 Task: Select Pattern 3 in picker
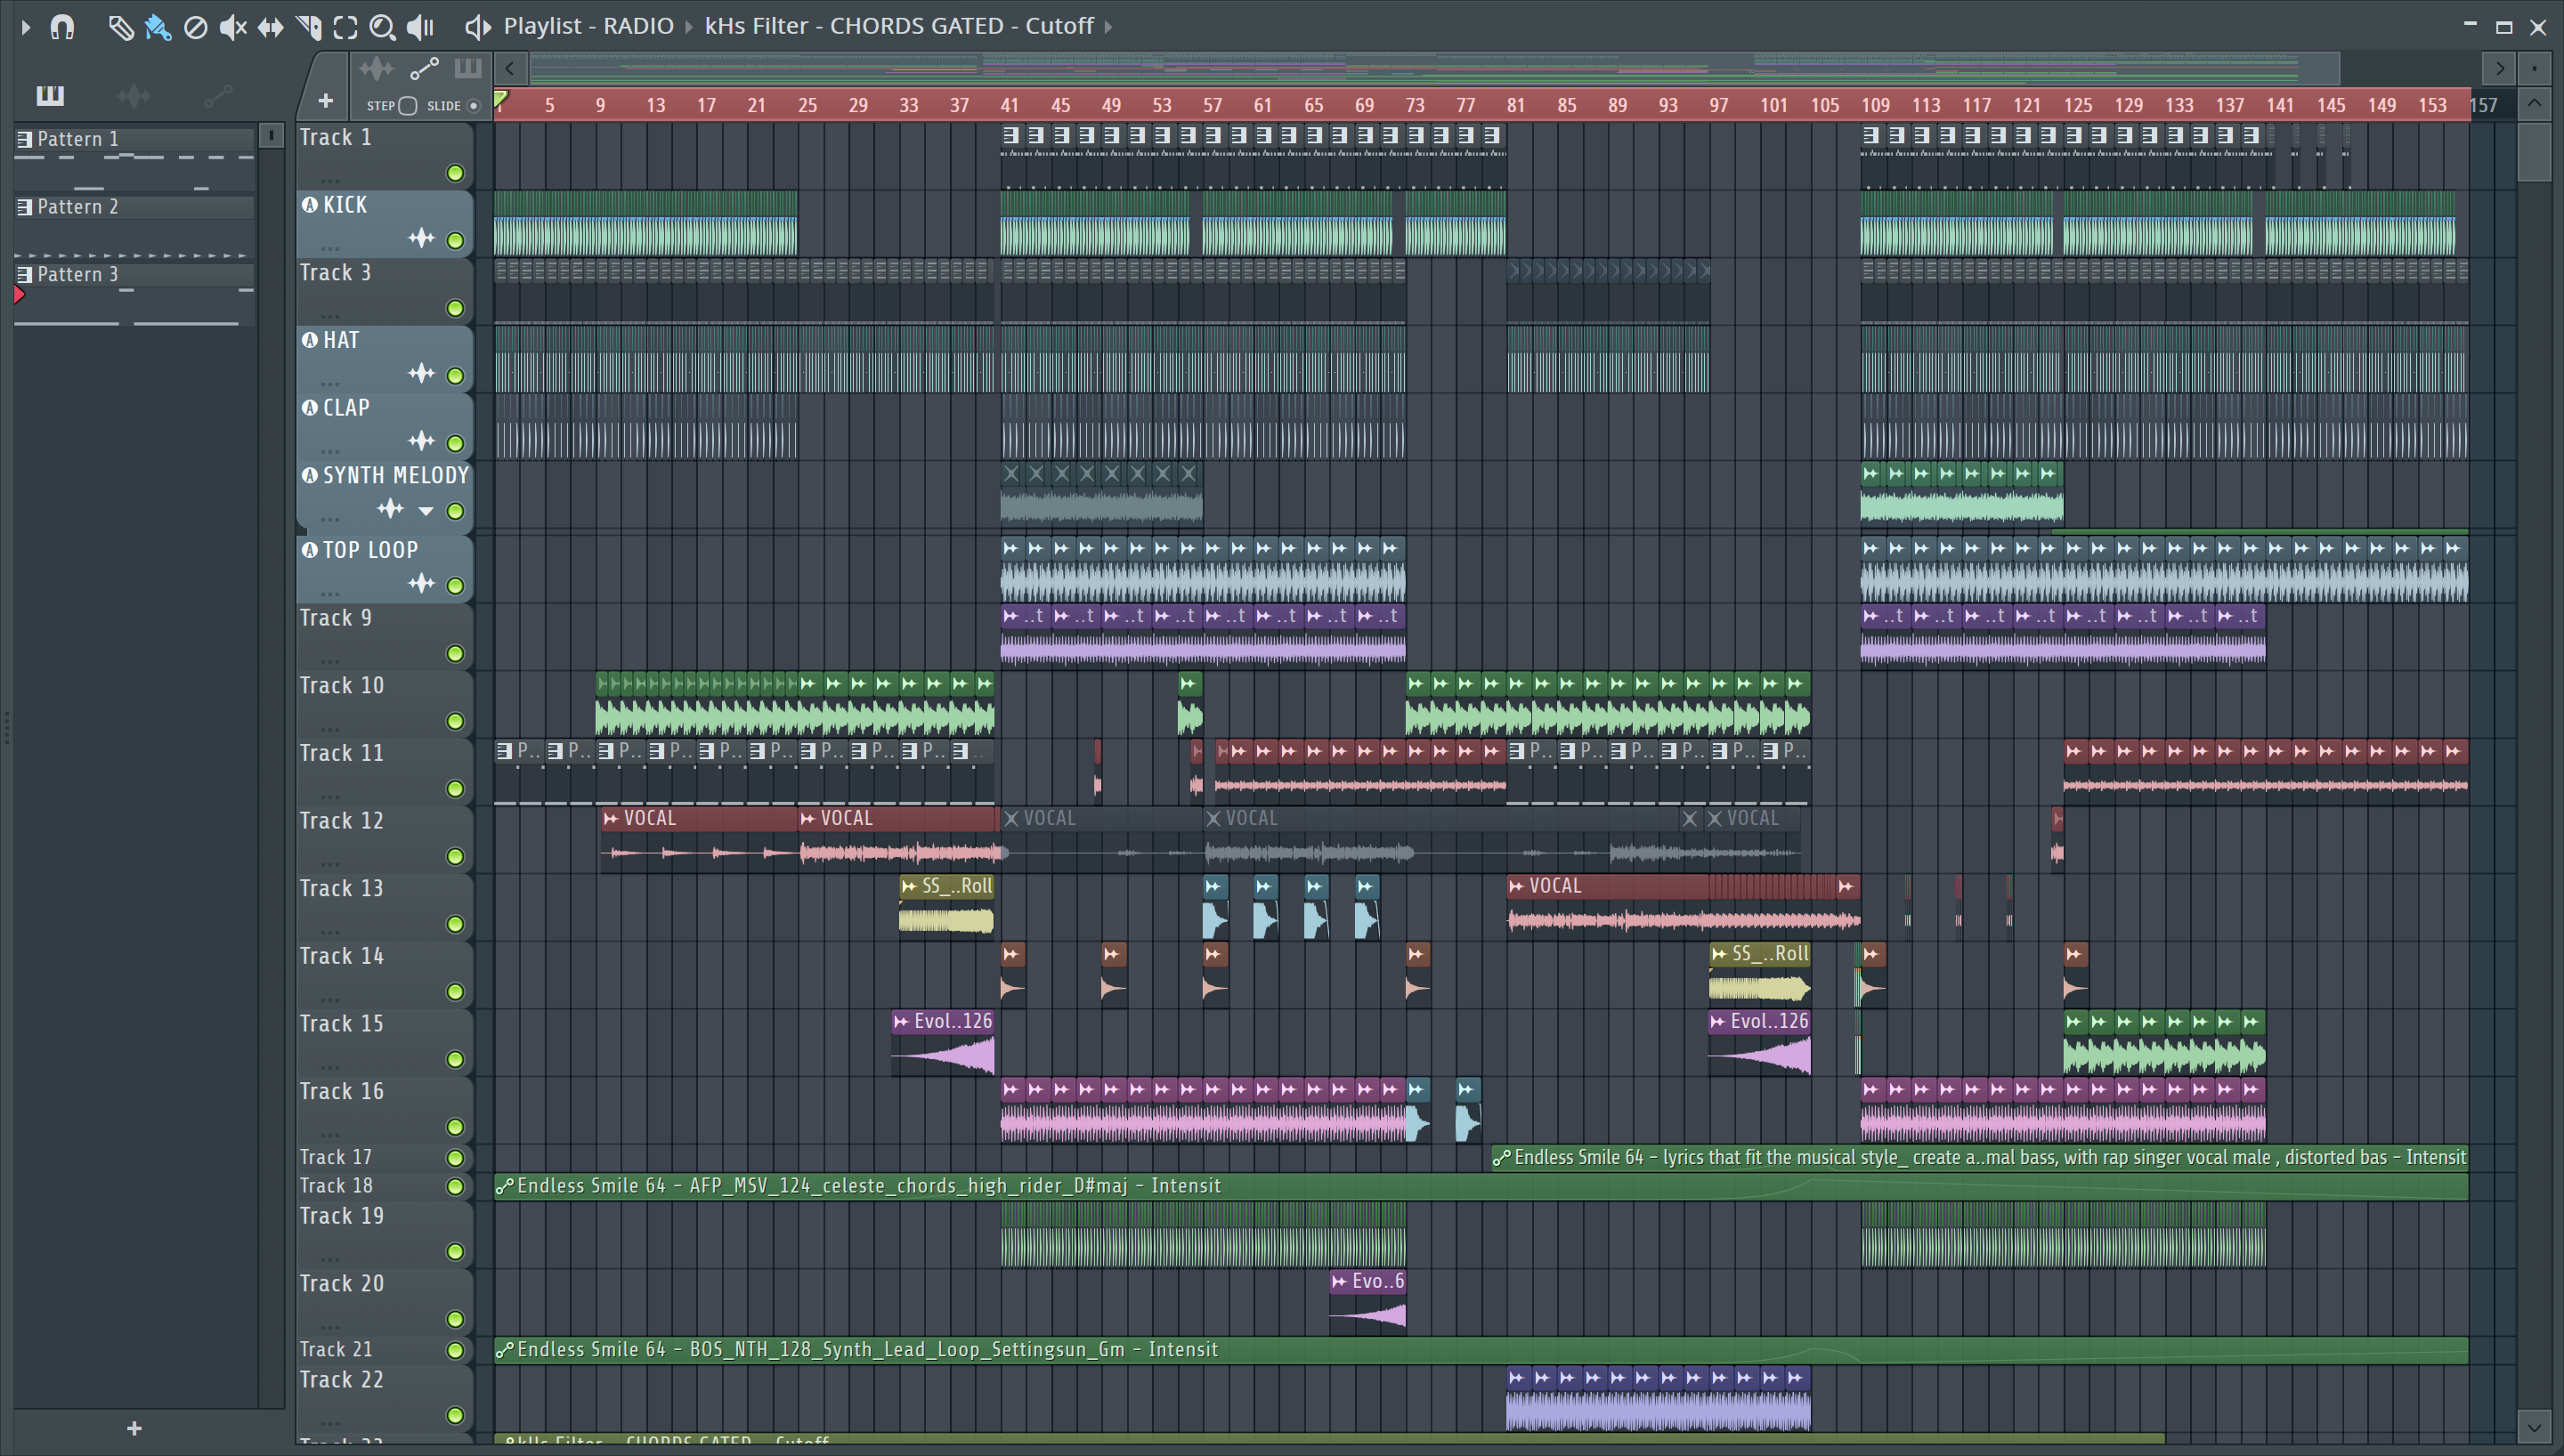pyautogui.click(x=133, y=274)
